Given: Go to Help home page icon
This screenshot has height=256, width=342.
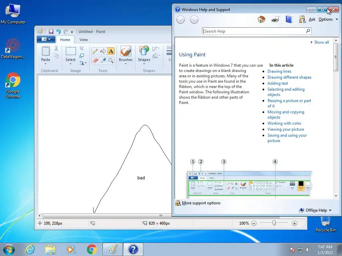Looking at the screenshot, I should click(x=261, y=19).
